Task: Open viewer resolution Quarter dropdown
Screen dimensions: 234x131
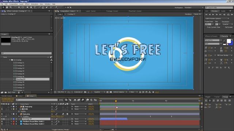Action: tap(99, 92)
